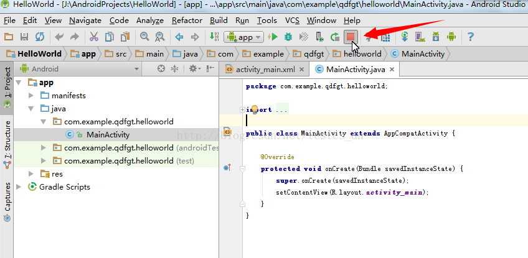Open the Tools menu
The width and height of the screenshot is (528, 258).
(267, 21)
